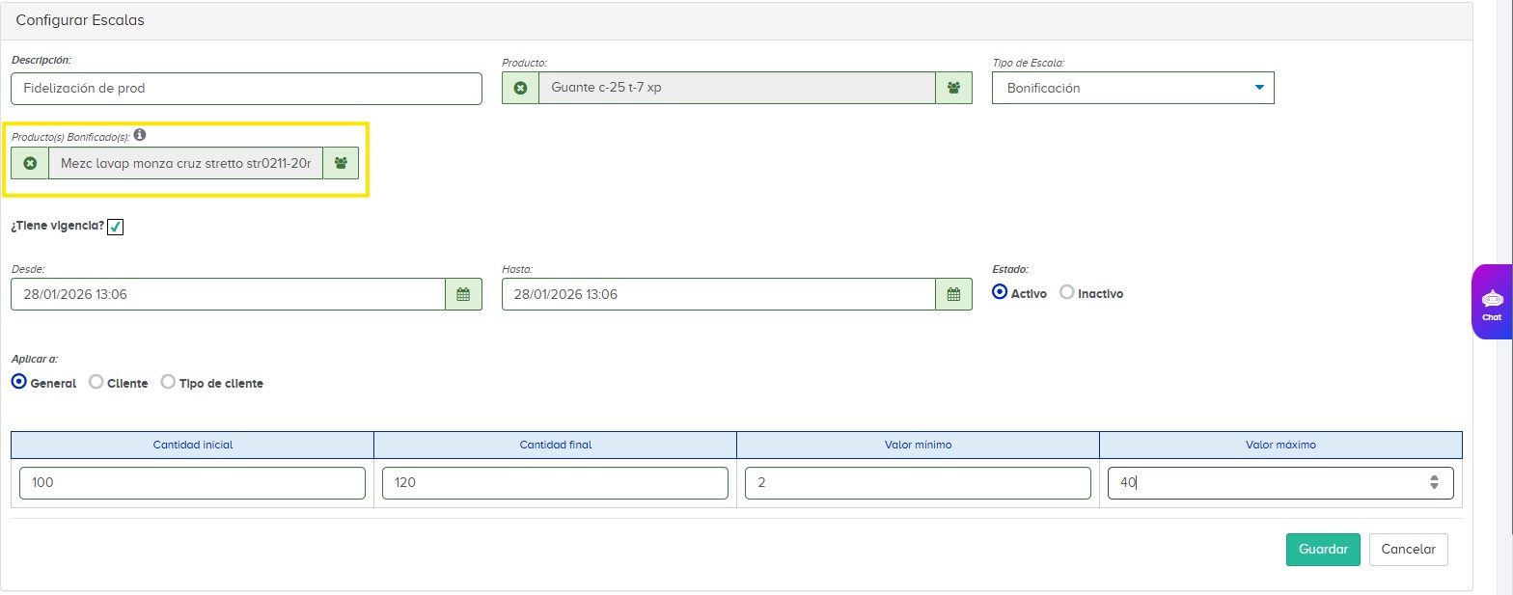This screenshot has height=595, width=1513.
Task: Uncheck the ¿Tiene vigencia? checkbox
Action: 116,227
